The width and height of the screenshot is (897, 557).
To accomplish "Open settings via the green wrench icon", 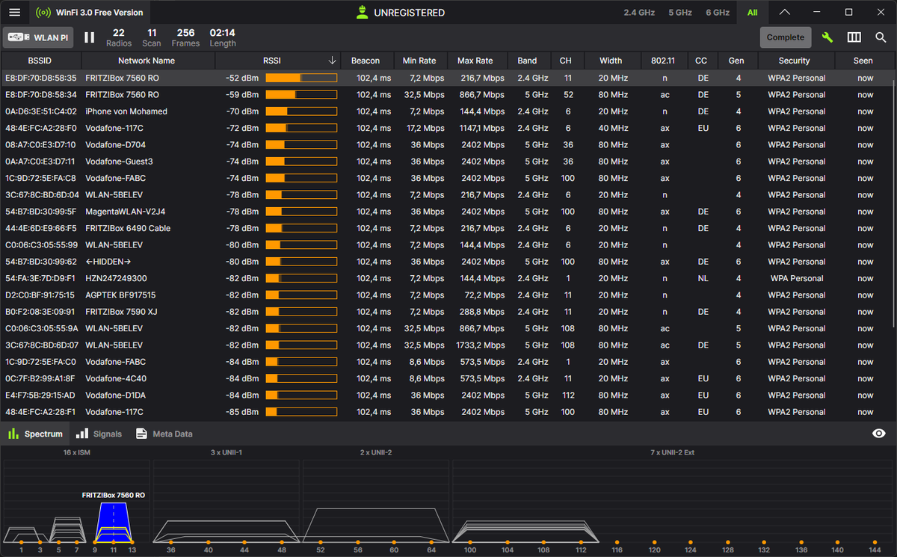I will point(827,37).
